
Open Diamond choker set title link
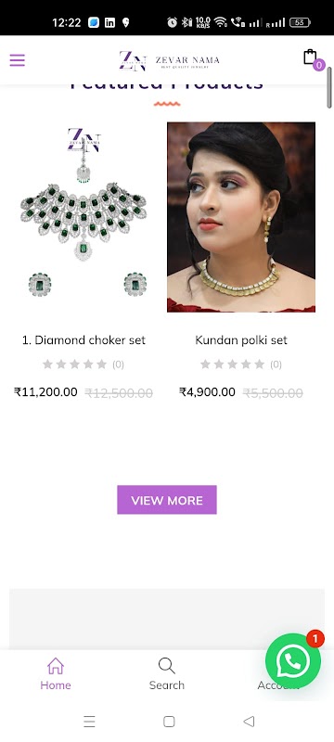click(x=83, y=339)
